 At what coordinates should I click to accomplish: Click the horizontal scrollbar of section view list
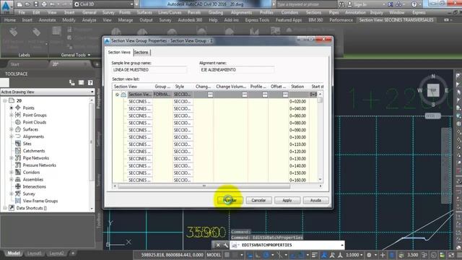pos(204,186)
